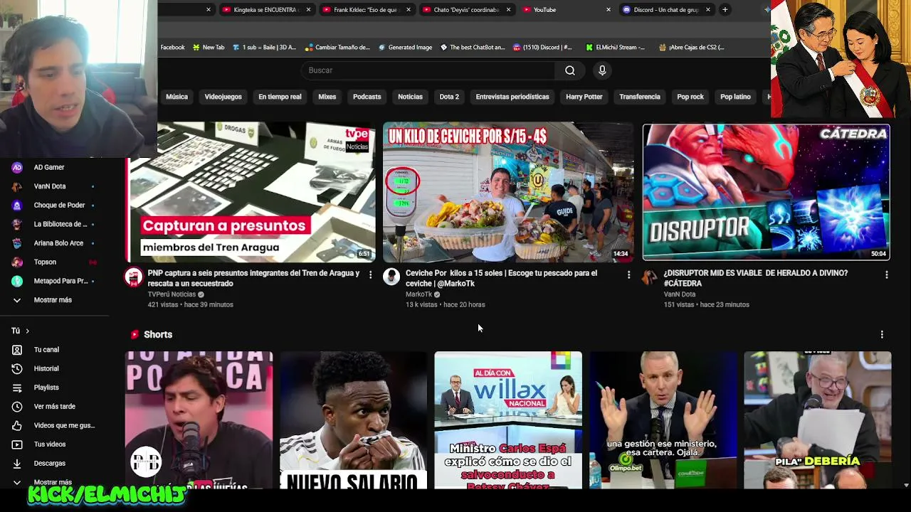This screenshot has width=911, height=512.
Task: Open Topson channel avatar in sidebar
Action: pos(17,262)
